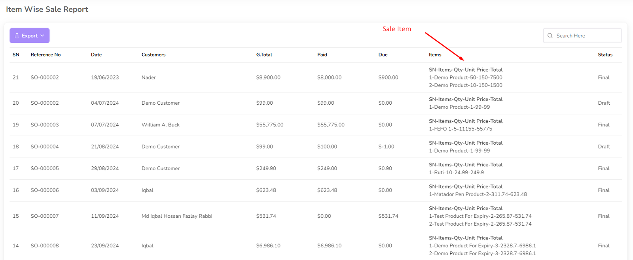
Task: Click the Matador Pen Product item line
Action: (x=478, y=194)
